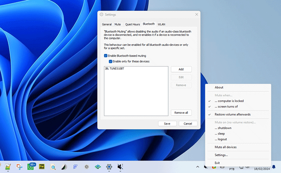The height and width of the screenshot is (173, 281).
Task: Switch to the Mute tab
Action: point(118,24)
